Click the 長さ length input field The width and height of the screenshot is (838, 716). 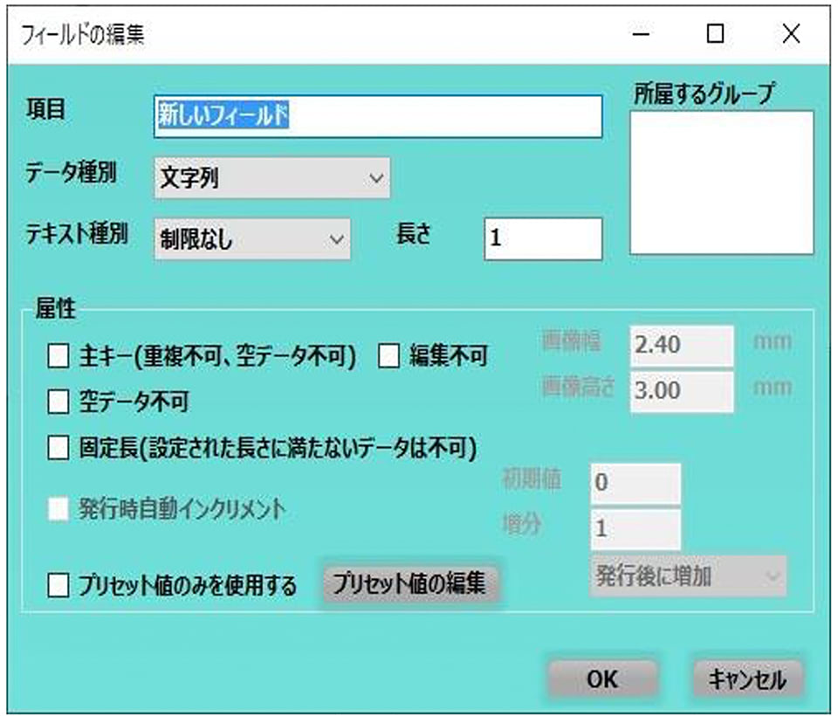542,239
